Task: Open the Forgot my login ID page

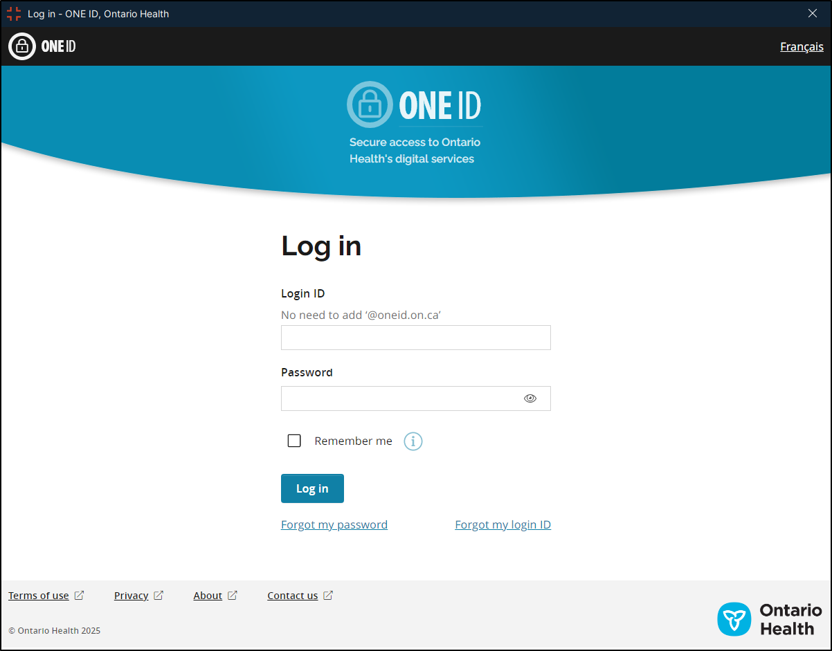Action: (503, 524)
